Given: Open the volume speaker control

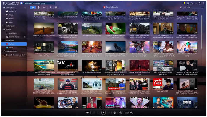Looking at the screenshot, I should point(115,113).
